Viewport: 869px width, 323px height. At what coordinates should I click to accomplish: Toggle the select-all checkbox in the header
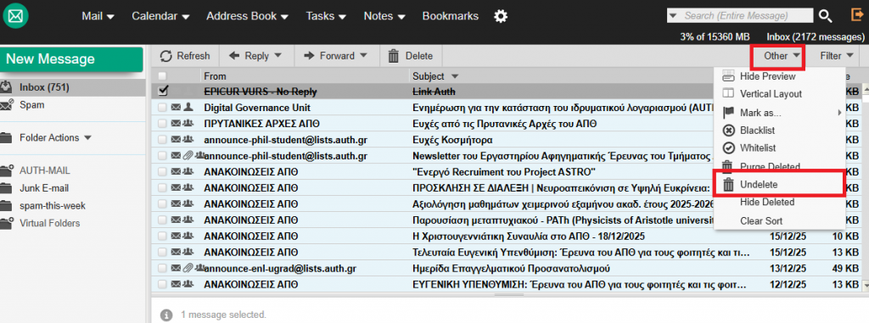point(162,76)
